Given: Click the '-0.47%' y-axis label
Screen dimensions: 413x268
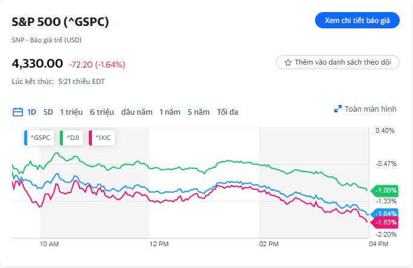Looking at the screenshot, I should (x=386, y=164).
